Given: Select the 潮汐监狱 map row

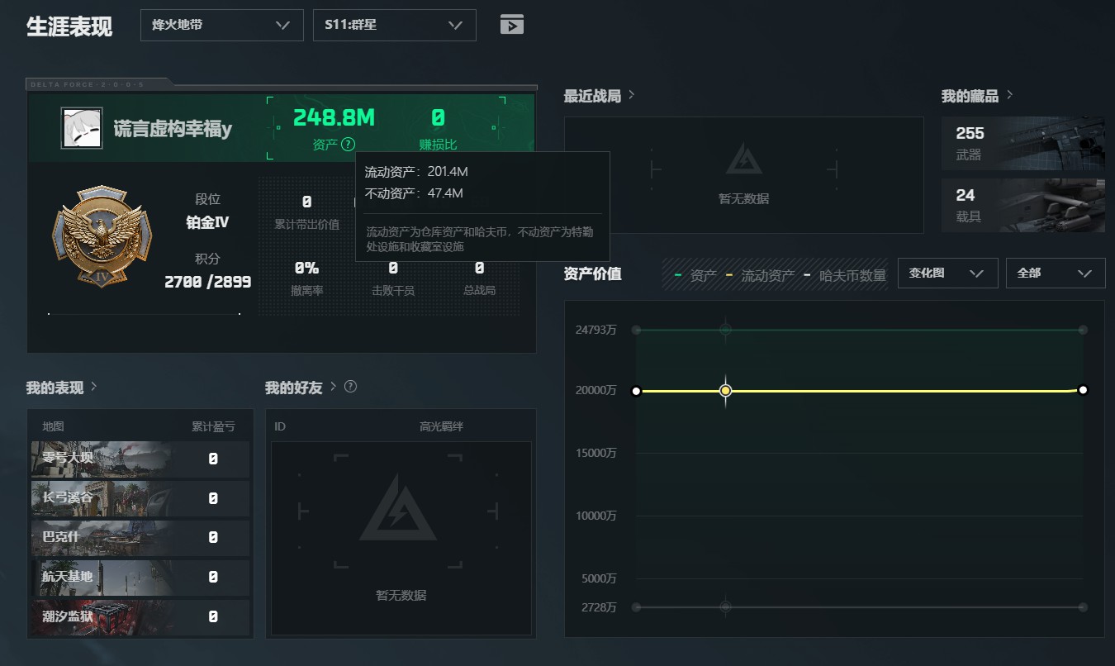Looking at the screenshot, I should pos(140,617).
